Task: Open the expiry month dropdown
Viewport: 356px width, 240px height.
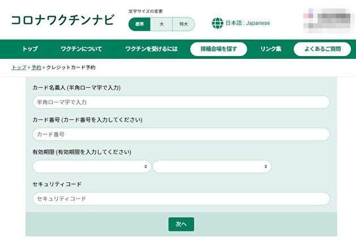Action: (x=92, y=166)
